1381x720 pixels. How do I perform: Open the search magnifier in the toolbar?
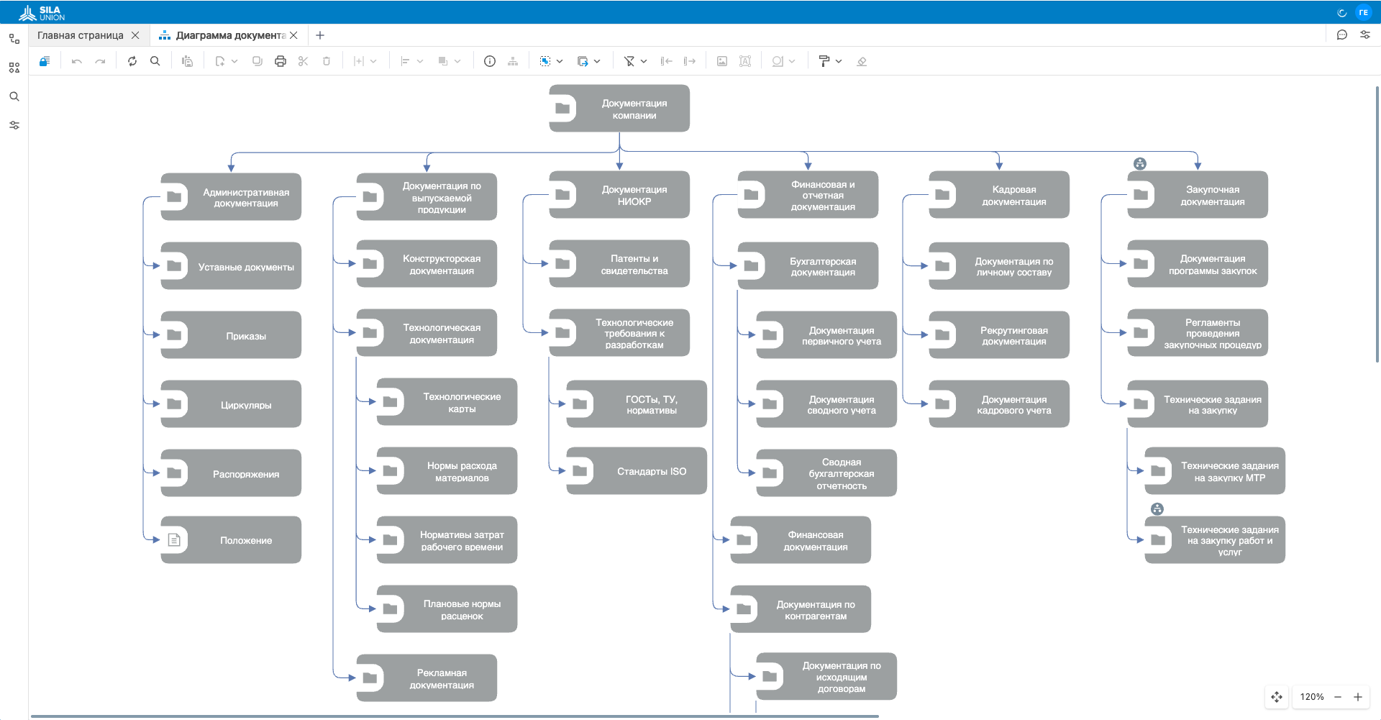(155, 61)
